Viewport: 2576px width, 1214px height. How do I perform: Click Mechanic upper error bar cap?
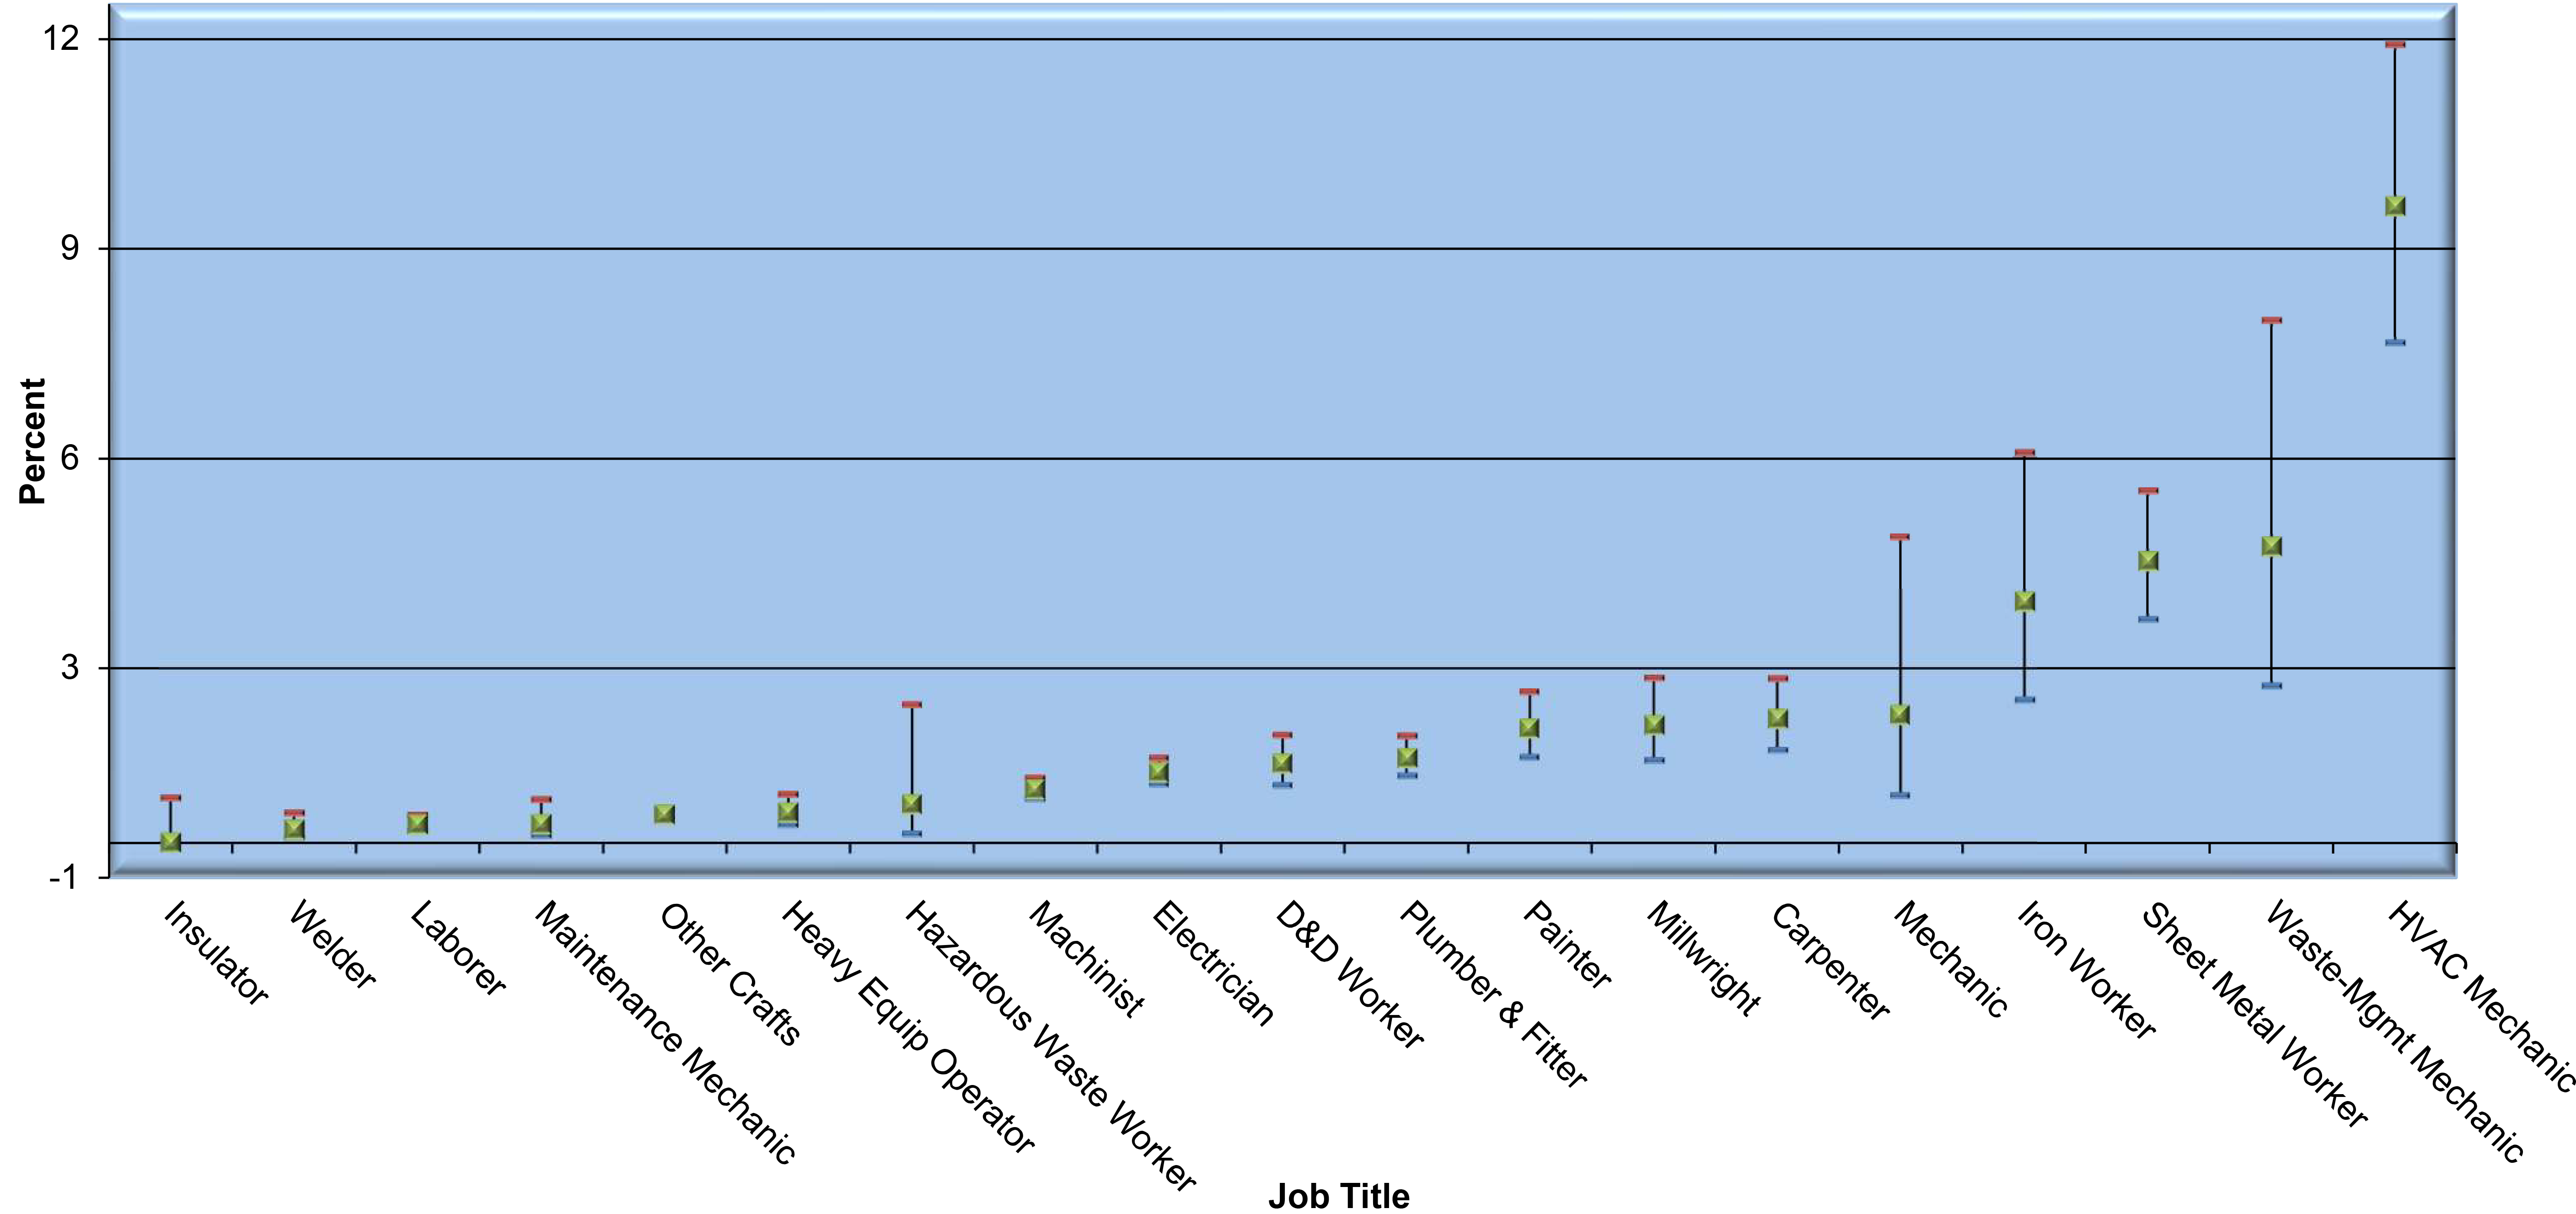[x=1900, y=537]
